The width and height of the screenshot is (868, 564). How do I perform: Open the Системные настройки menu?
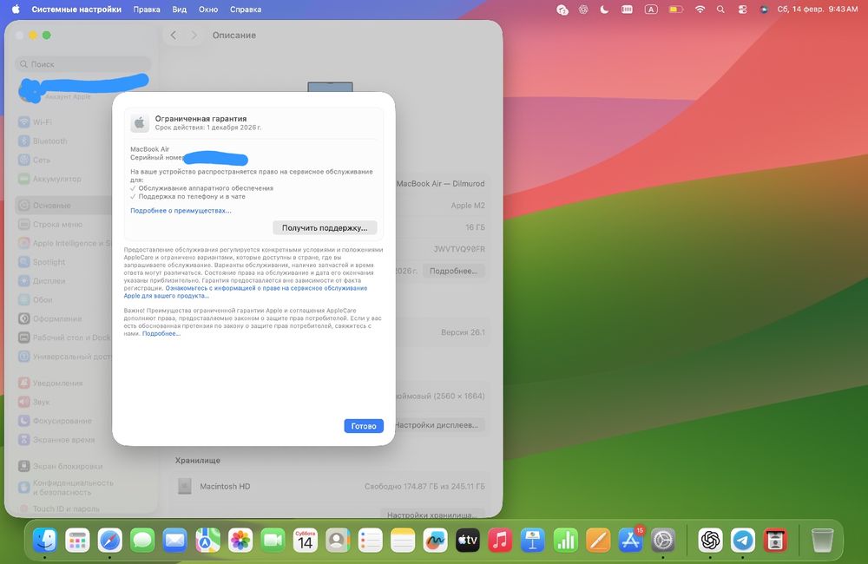tap(76, 10)
